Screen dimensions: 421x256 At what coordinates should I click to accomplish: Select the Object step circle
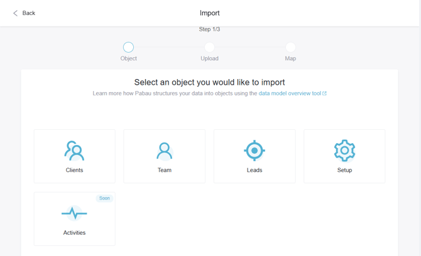point(128,47)
